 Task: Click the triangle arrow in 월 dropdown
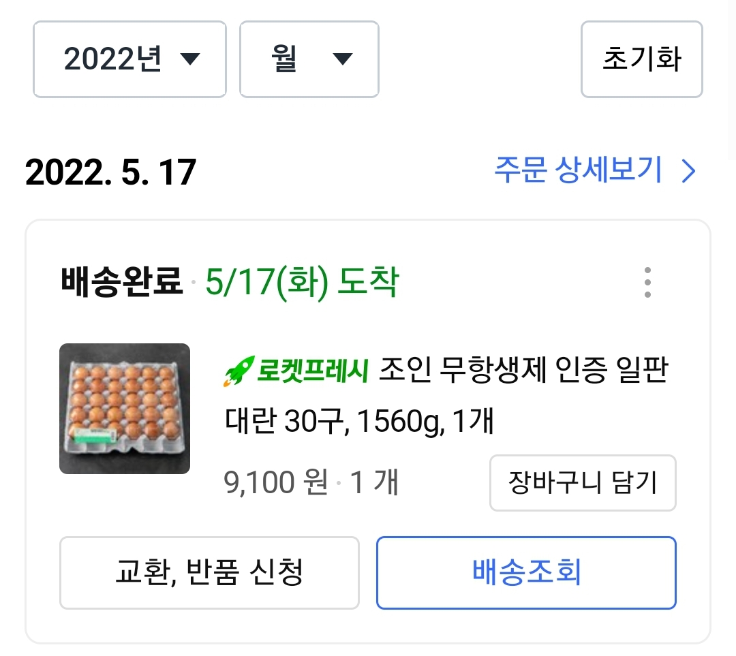pos(342,60)
